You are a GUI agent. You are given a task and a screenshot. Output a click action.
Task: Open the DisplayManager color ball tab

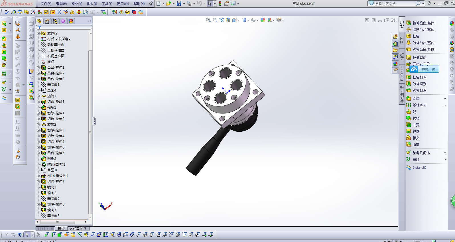tap(71, 21)
